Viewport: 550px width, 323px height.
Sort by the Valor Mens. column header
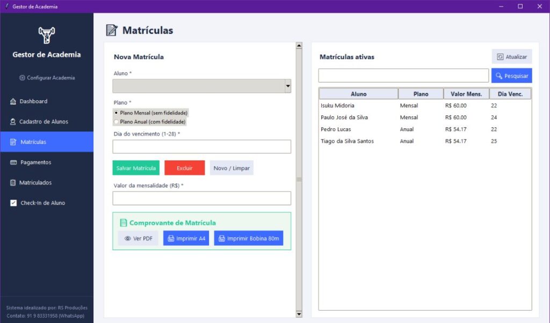click(467, 94)
